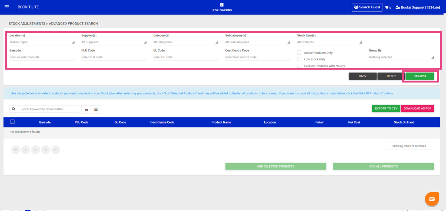
Task: Open the hamburger navigation menu
Action: [x=7, y=7]
